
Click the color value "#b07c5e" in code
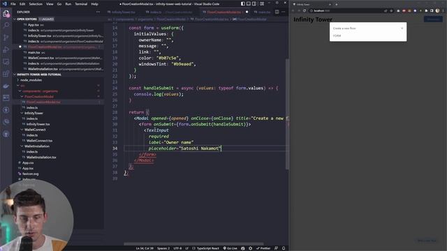tap(168, 58)
